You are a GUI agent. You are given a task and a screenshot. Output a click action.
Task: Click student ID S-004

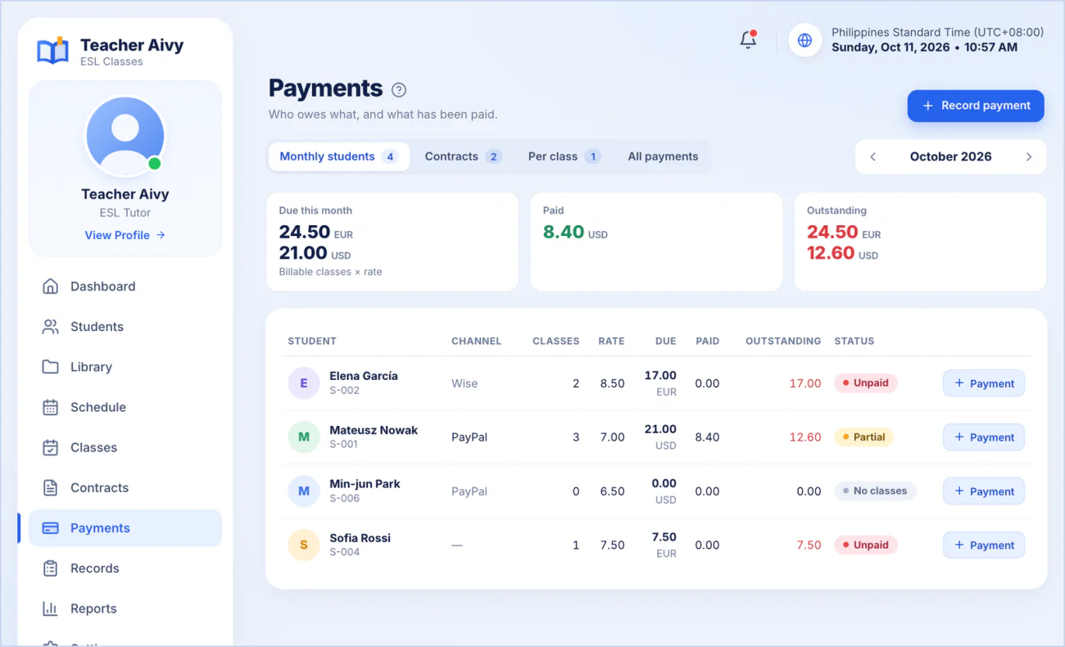(x=345, y=552)
